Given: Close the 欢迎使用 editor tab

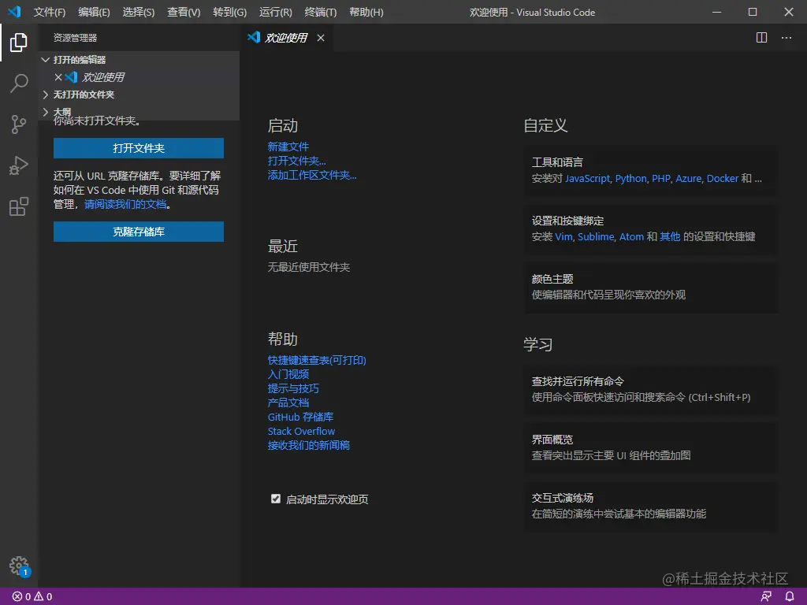Looking at the screenshot, I should coord(321,38).
